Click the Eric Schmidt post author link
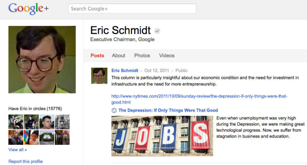Screen dimensions: 307x165 125,70
